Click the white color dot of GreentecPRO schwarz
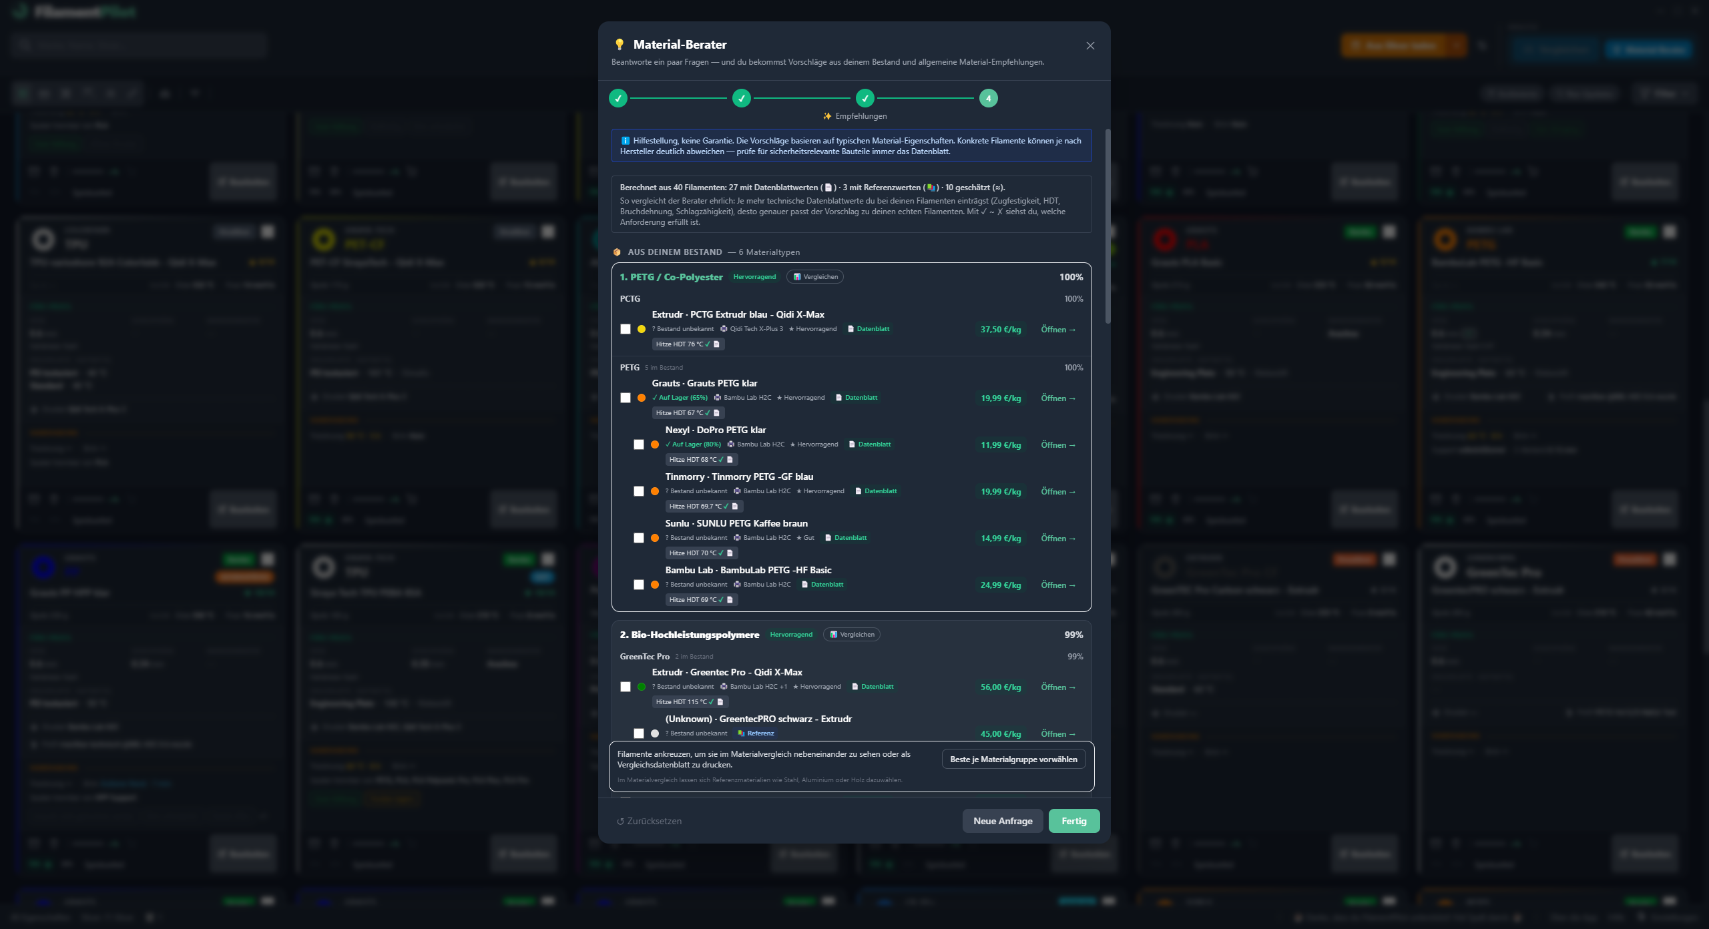The height and width of the screenshot is (929, 1709). tap(655, 733)
